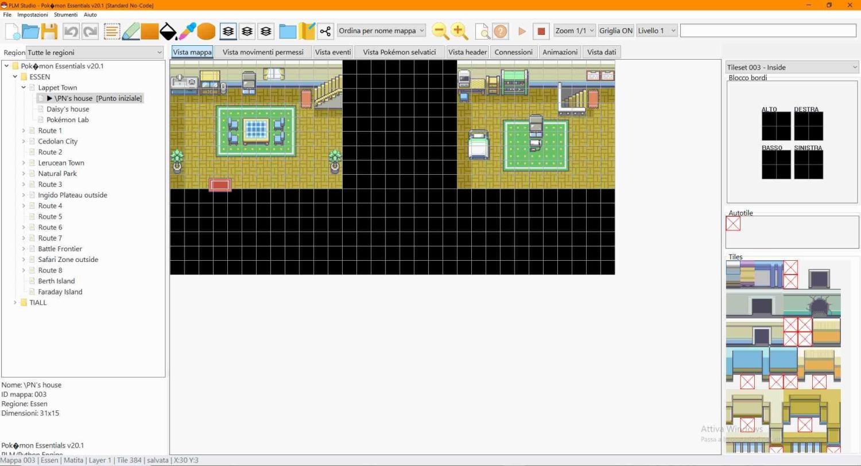Select the red doormat on the map
The image size is (861, 466).
coord(220,185)
